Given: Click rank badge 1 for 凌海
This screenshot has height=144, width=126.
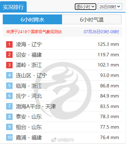Looking at the screenshot, I should coord(9,44).
